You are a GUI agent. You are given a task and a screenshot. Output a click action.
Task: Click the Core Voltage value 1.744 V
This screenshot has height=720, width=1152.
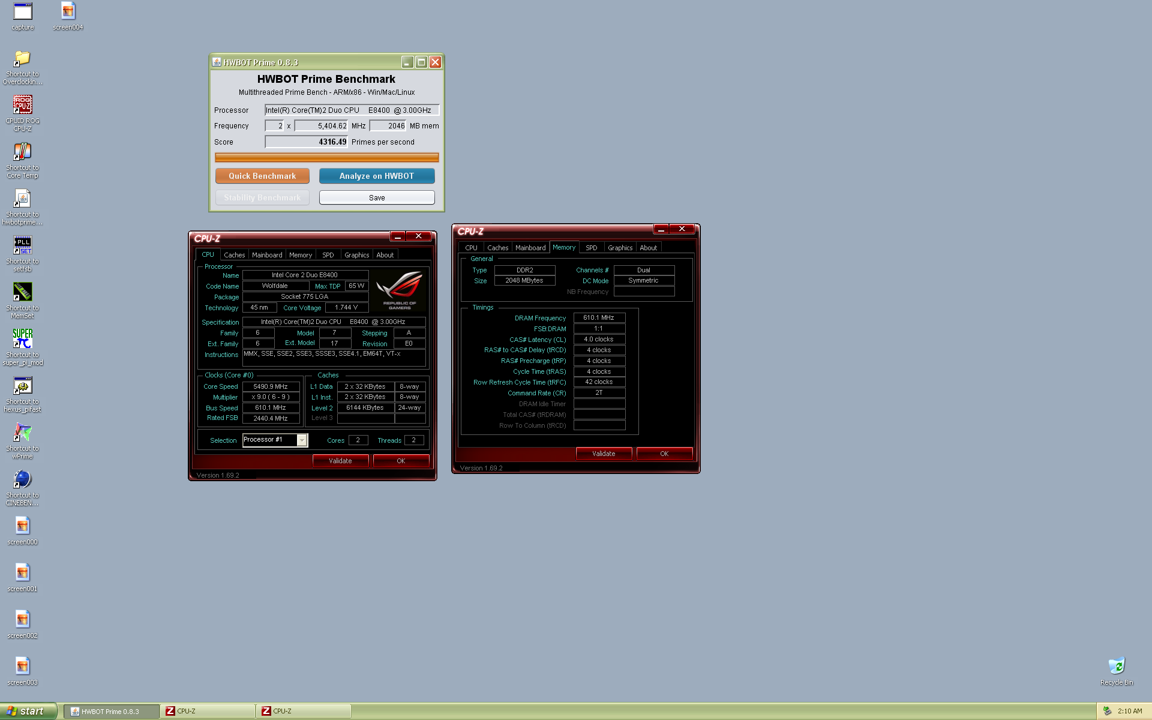tap(346, 307)
